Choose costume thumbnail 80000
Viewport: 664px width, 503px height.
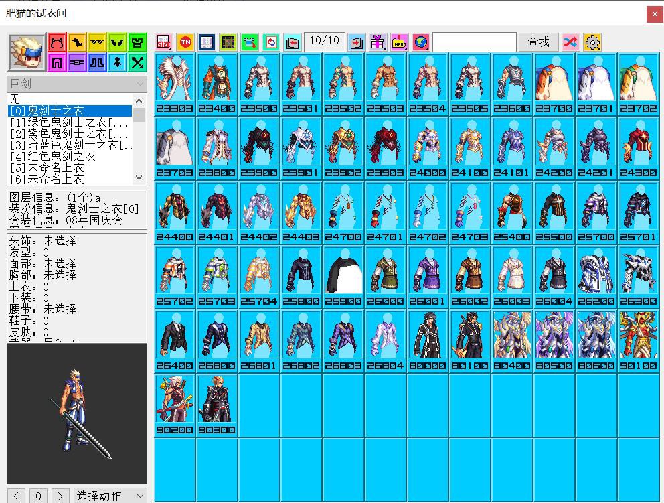427,340
